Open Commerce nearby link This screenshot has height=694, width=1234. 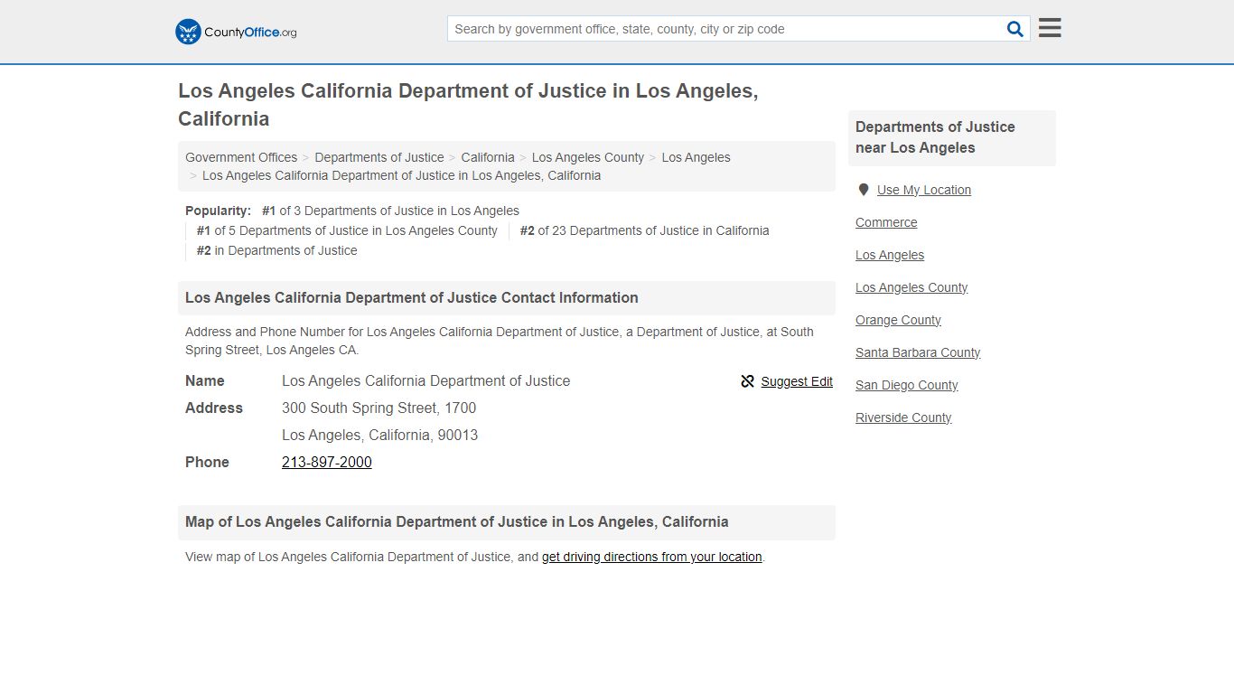tap(886, 222)
